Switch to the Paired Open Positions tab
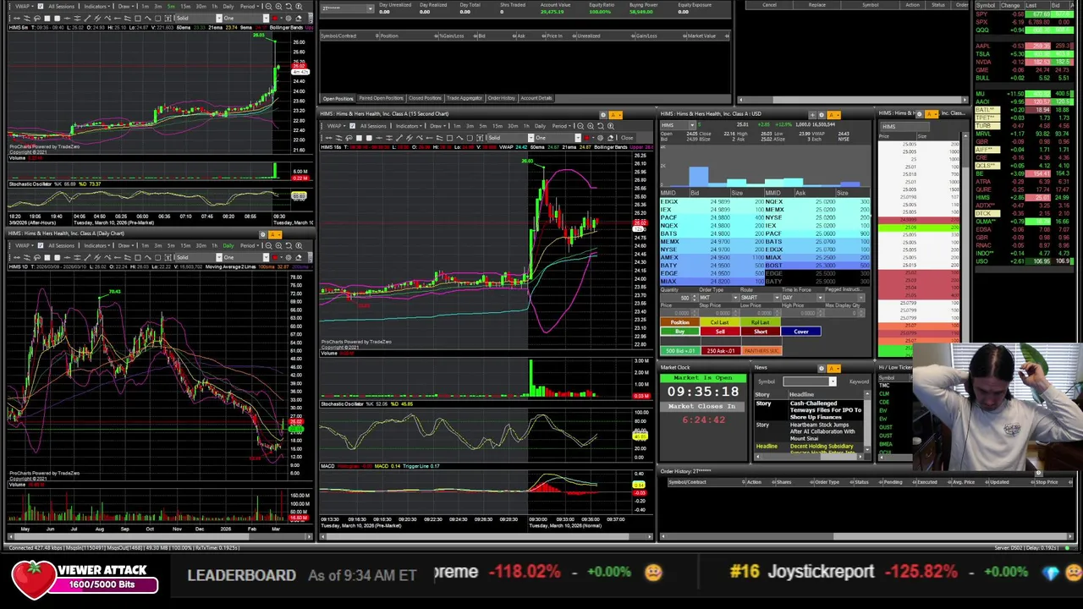1083x609 pixels. click(x=382, y=98)
